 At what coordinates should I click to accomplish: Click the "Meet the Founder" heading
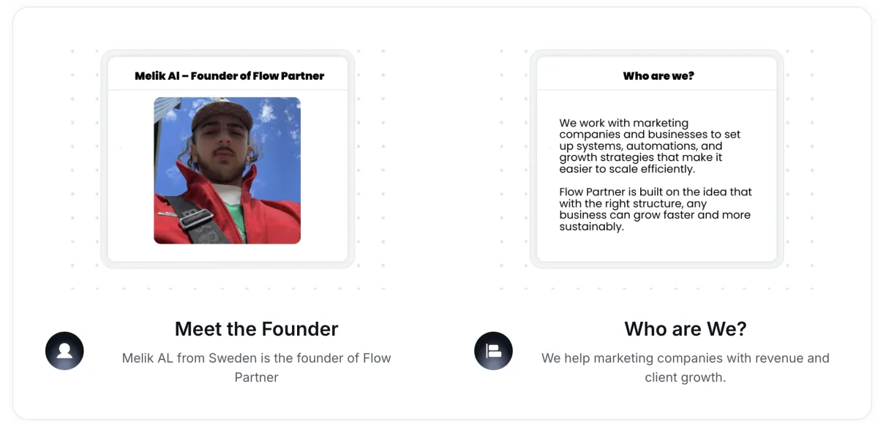(256, 329)
